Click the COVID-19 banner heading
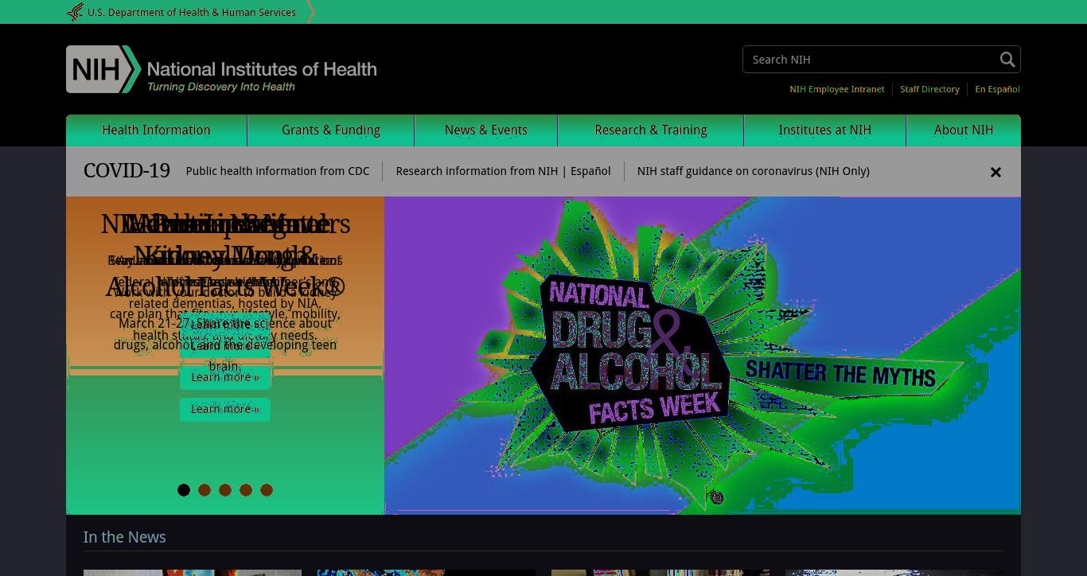Image resolution: width=1087 pixels, height=576 pixels. [127, 171]
